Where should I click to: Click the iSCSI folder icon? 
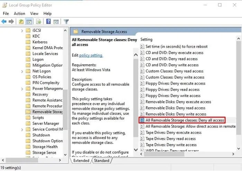tap(28, 30)
